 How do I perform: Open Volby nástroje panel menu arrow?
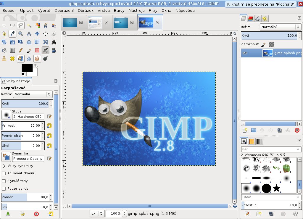tap(56, 81)
